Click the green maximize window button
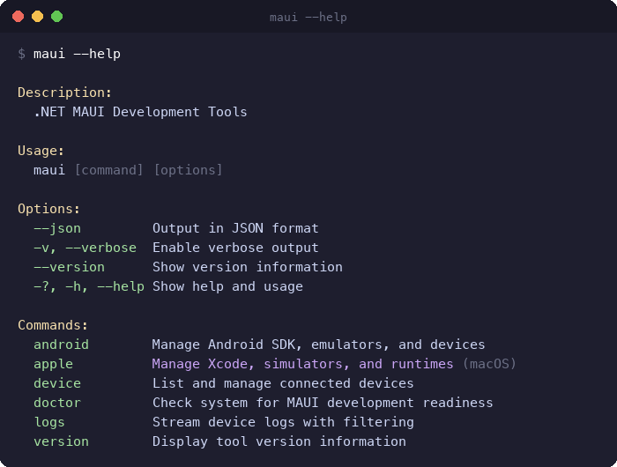This screenshot has width=617, height=467. pyautogui.click(x=56, y=17)
